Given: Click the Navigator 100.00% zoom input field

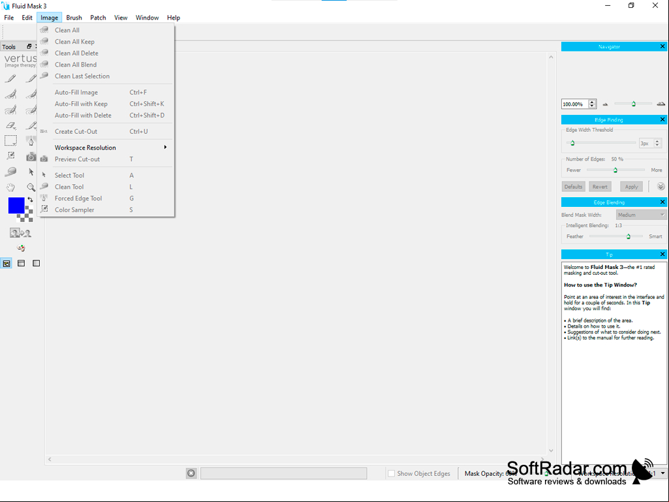Looking at the screenshot, I should coord(575,104).
